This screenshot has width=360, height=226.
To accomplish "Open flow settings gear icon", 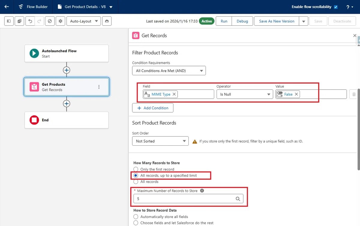I will click(61, 21).
